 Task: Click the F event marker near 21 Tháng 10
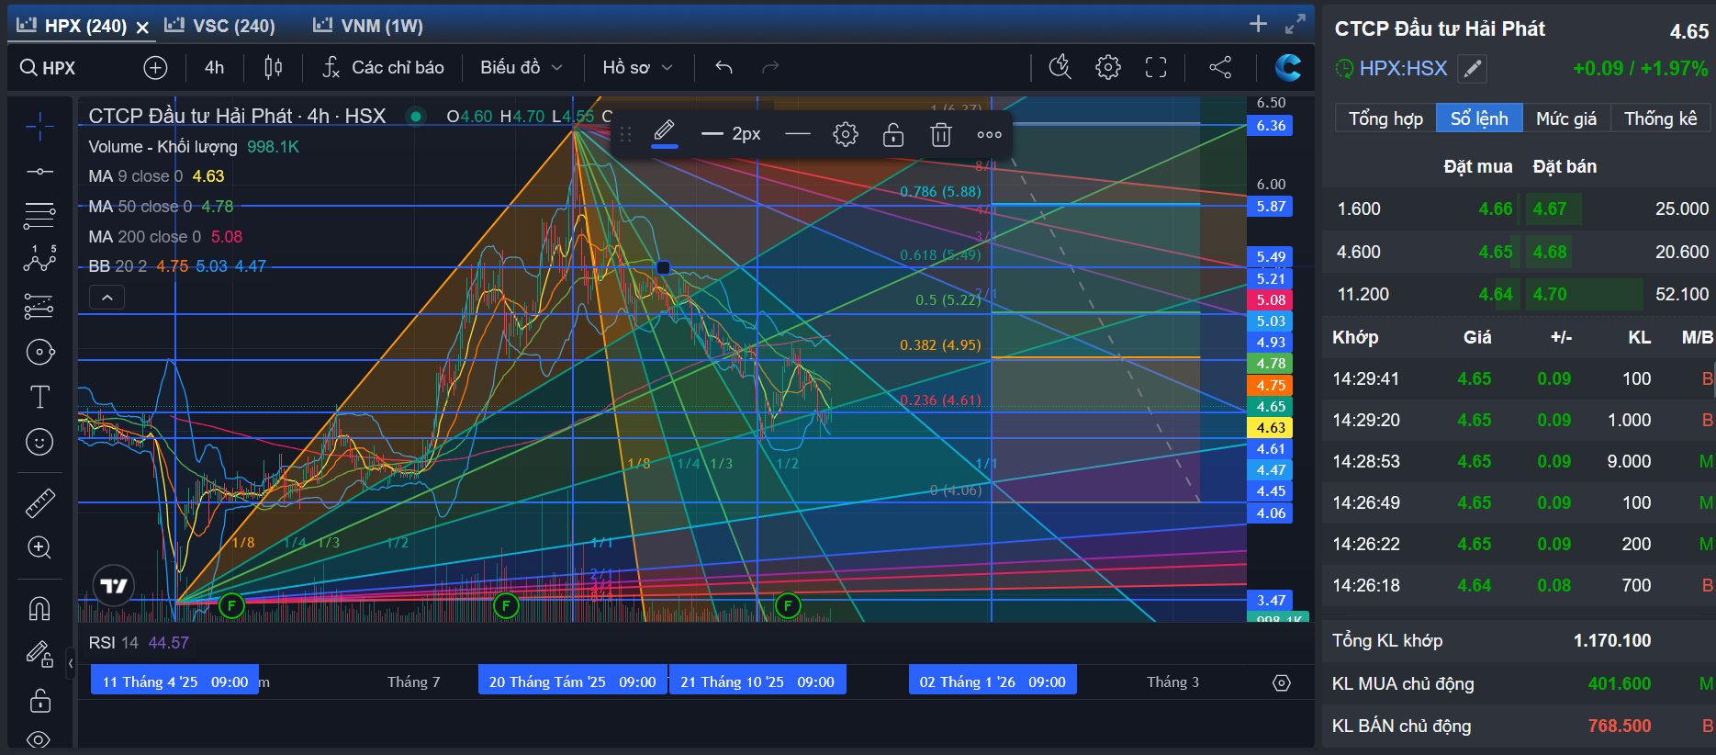[x=788, y=605]
